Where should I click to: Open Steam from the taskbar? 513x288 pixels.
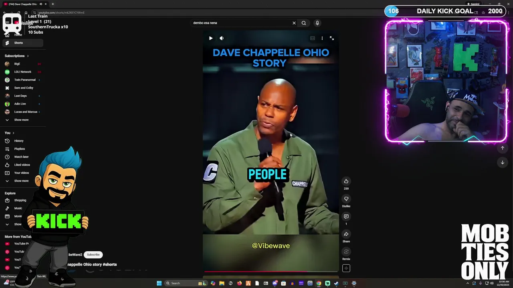point(336,283)
